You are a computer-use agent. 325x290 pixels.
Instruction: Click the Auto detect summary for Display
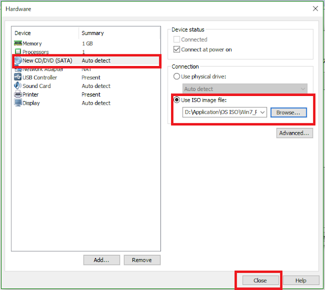pyautogui.click(x=96, y=103)
